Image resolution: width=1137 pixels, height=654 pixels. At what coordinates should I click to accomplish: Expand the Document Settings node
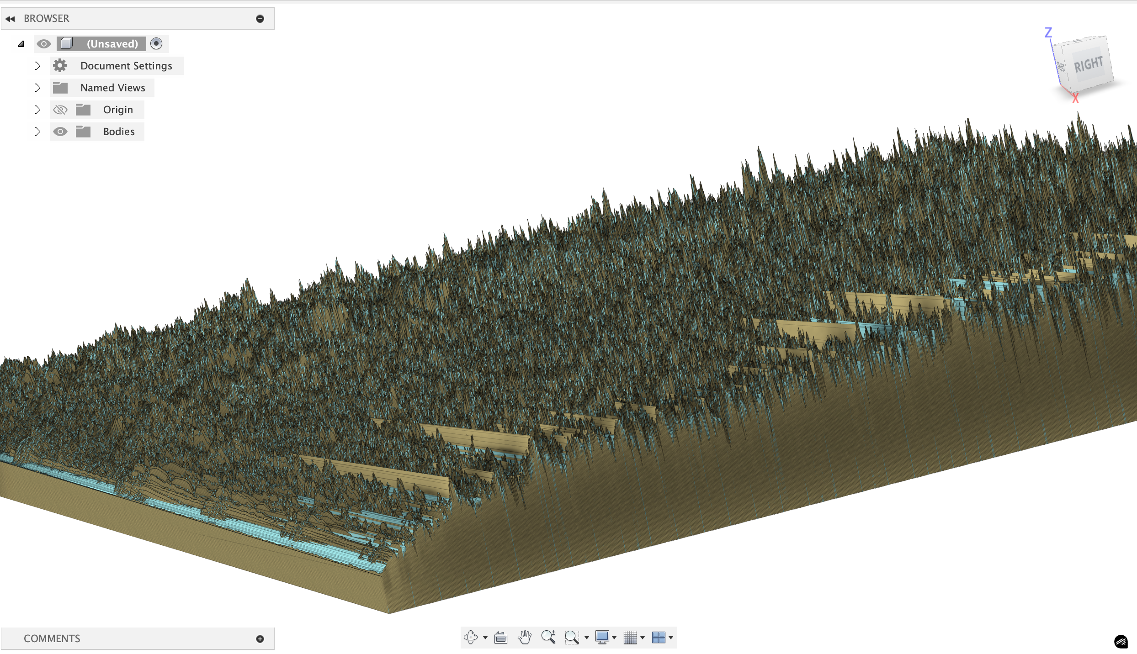pyautogui.click(x=37, y=66)
